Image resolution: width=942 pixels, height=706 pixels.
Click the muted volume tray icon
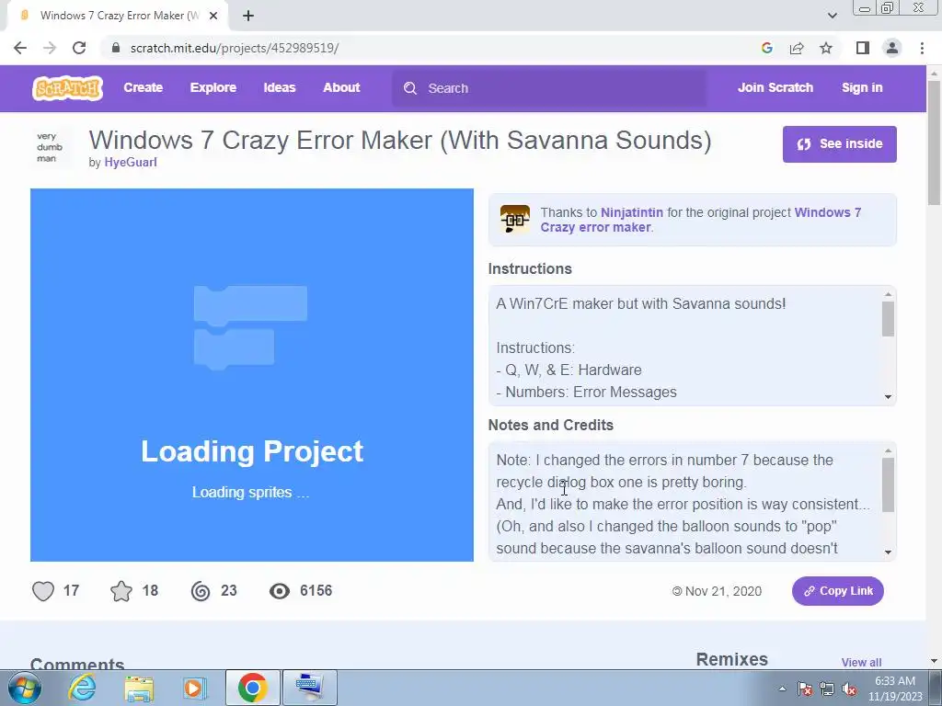pyautogui.click(x=849, y=689)
